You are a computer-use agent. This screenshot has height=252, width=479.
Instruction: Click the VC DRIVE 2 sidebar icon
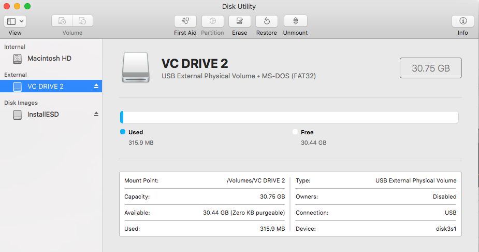coord(18,87)
